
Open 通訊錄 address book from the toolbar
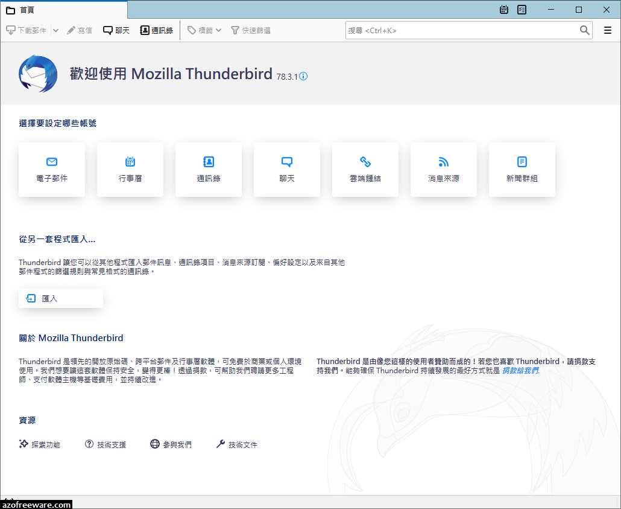pyautogui.click(x=156, y=30)
